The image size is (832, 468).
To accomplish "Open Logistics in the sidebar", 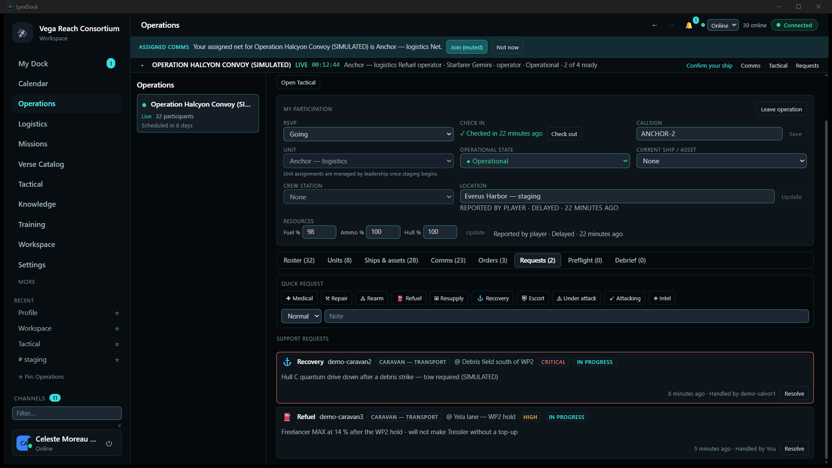I will pos(67,124).
